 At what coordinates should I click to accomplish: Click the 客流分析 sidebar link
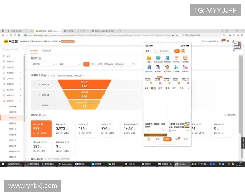coord(13,118)
